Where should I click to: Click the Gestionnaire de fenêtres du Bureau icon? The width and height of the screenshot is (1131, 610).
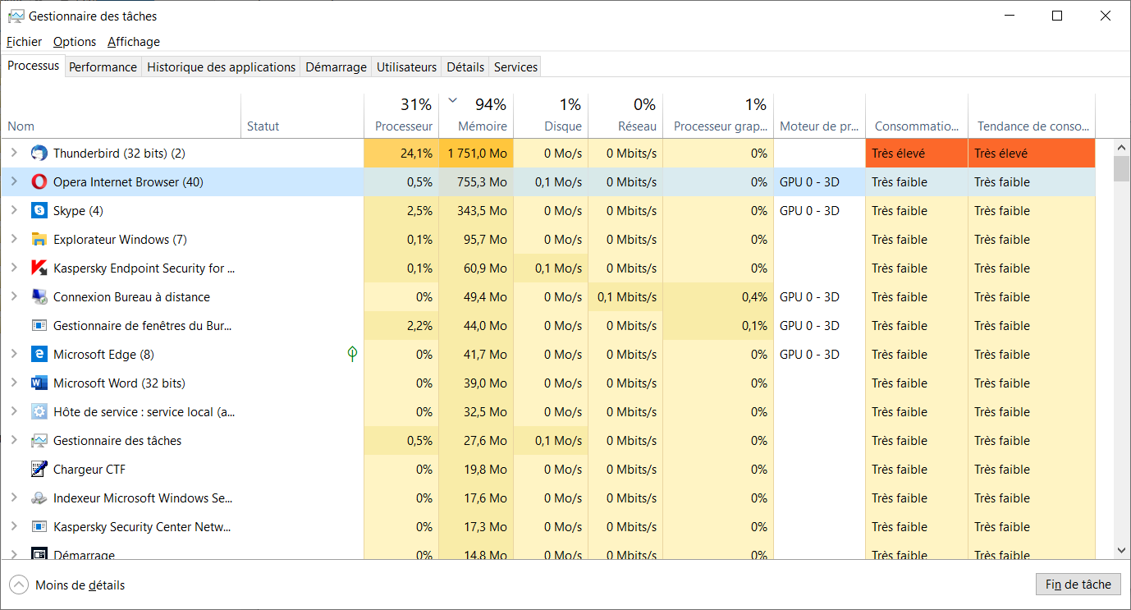(39, 326)
